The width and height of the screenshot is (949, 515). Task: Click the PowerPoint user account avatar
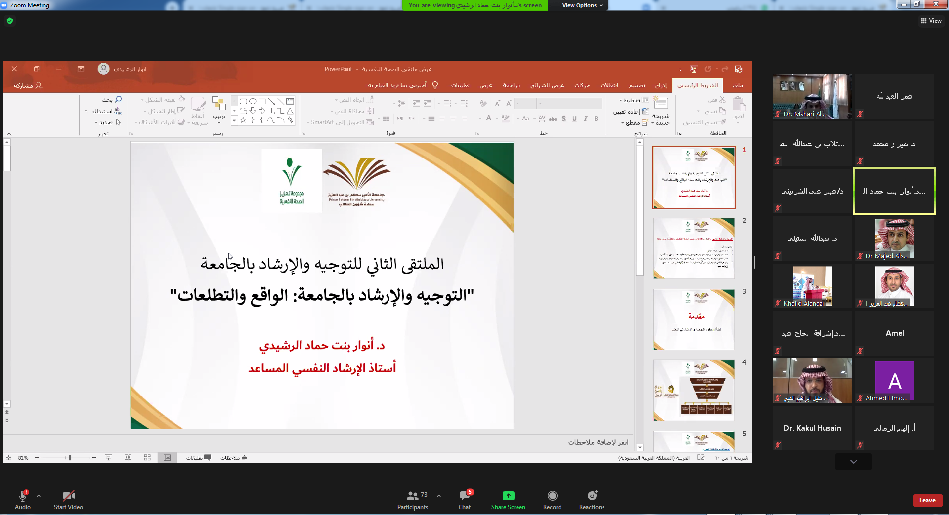click(x=103, y=69)
